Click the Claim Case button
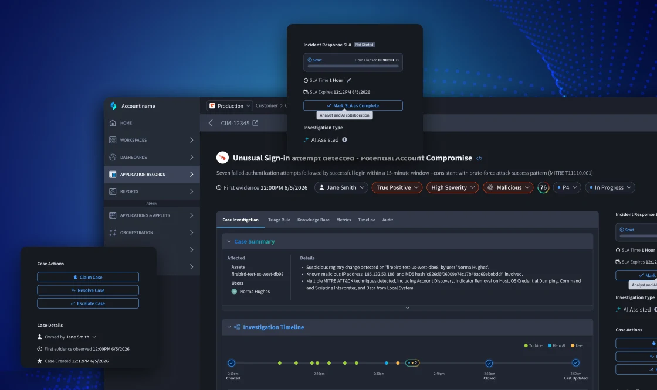The image size is (657, 390). coord(88,277)
